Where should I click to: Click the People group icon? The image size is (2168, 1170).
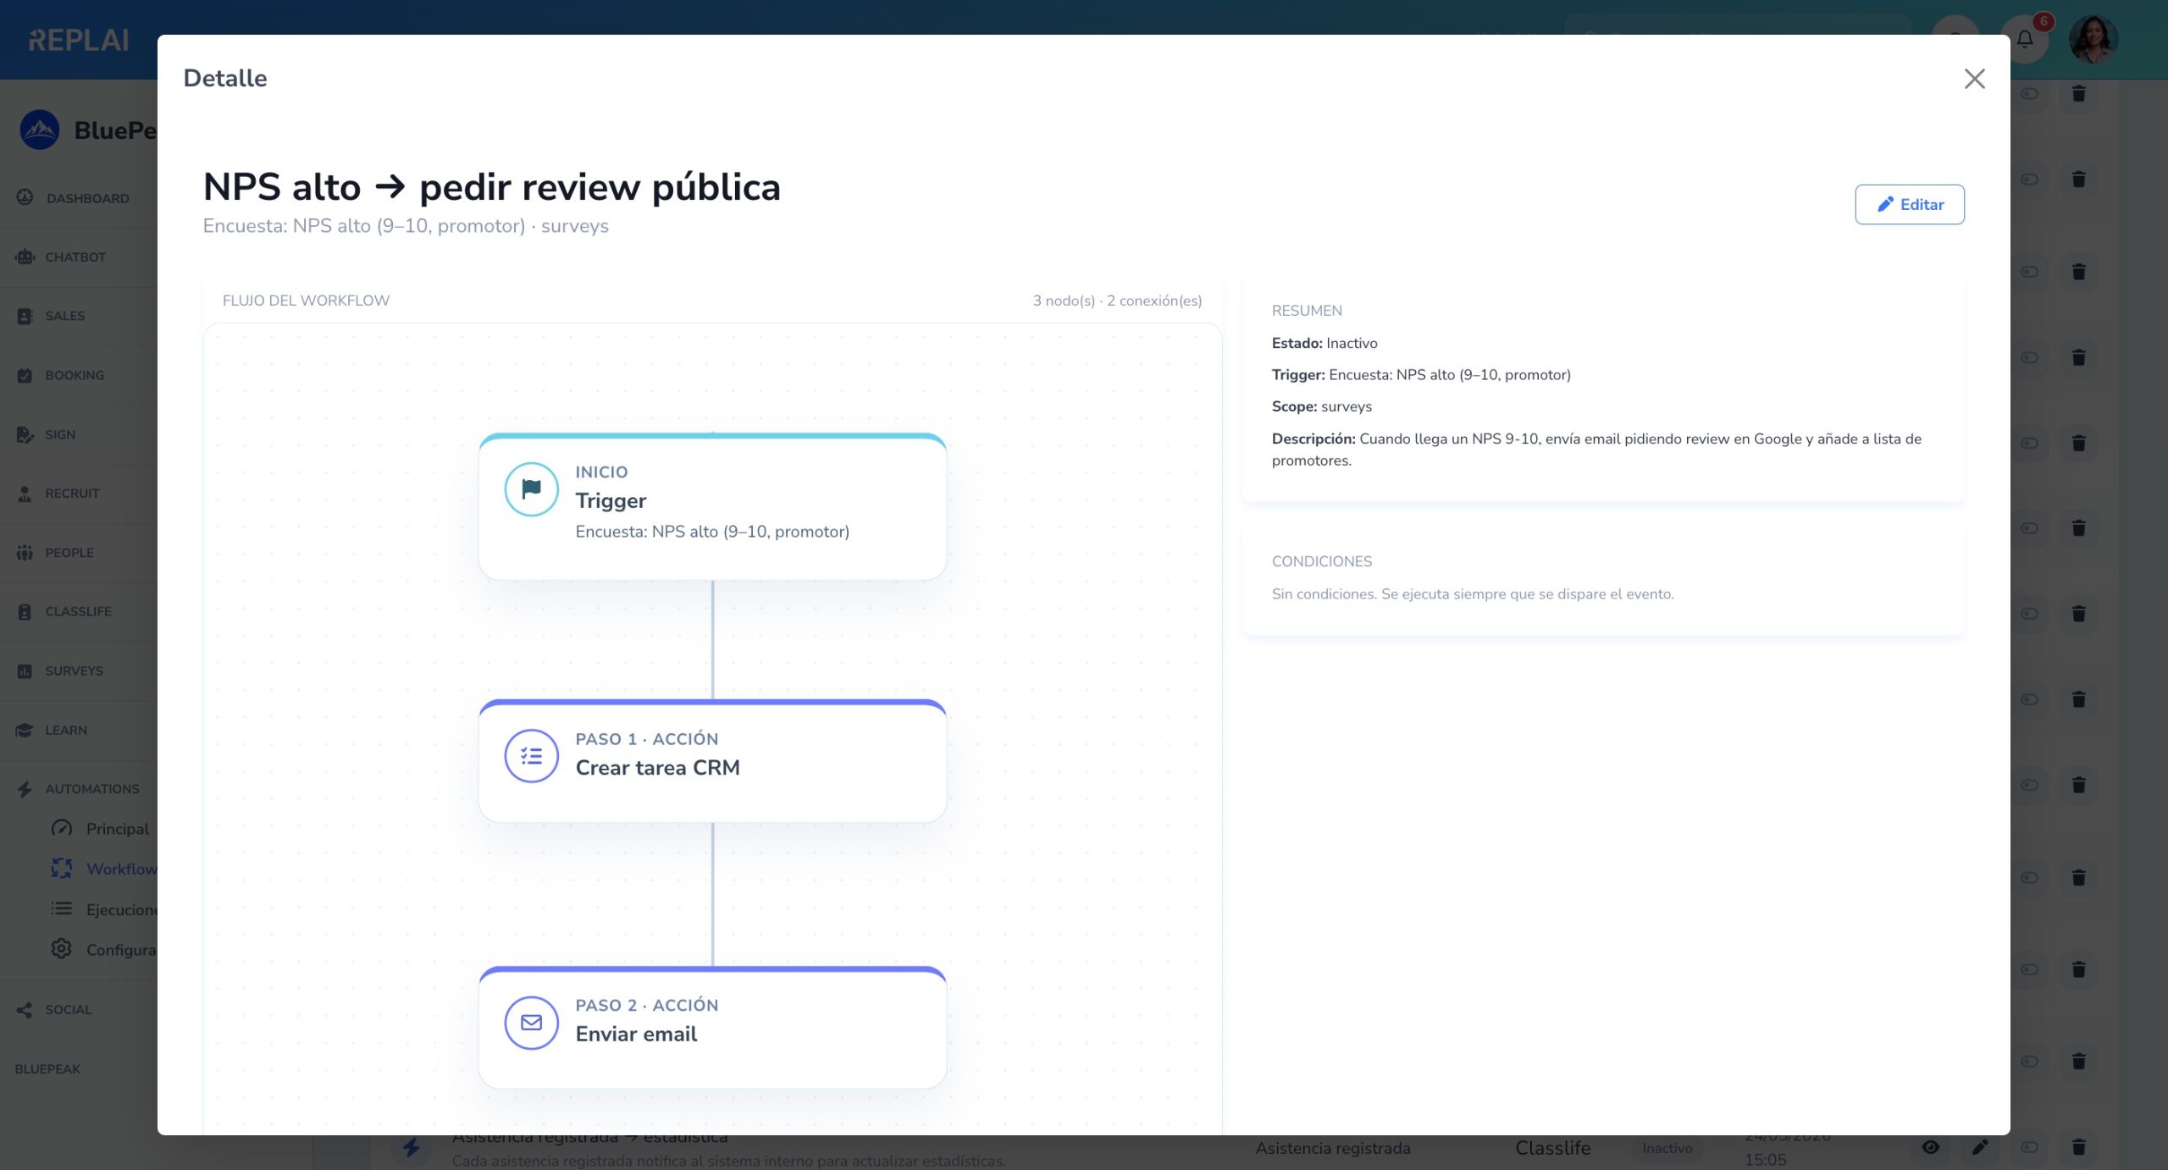pos(25,553)
